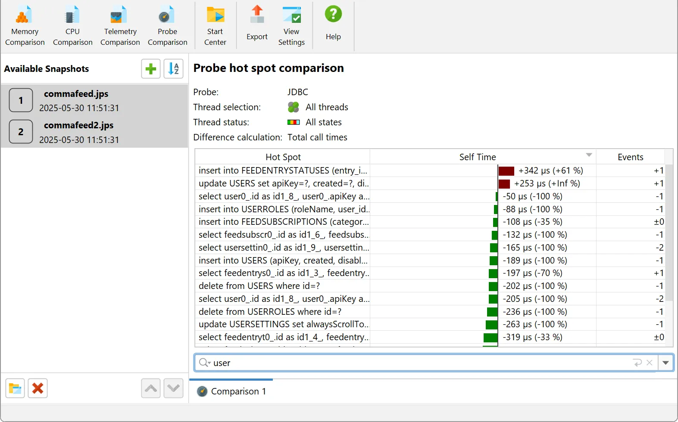This screenshot has height=422, width=678.
Task: Open Telemetry Comparison view
Action: (x=120, y=26)
